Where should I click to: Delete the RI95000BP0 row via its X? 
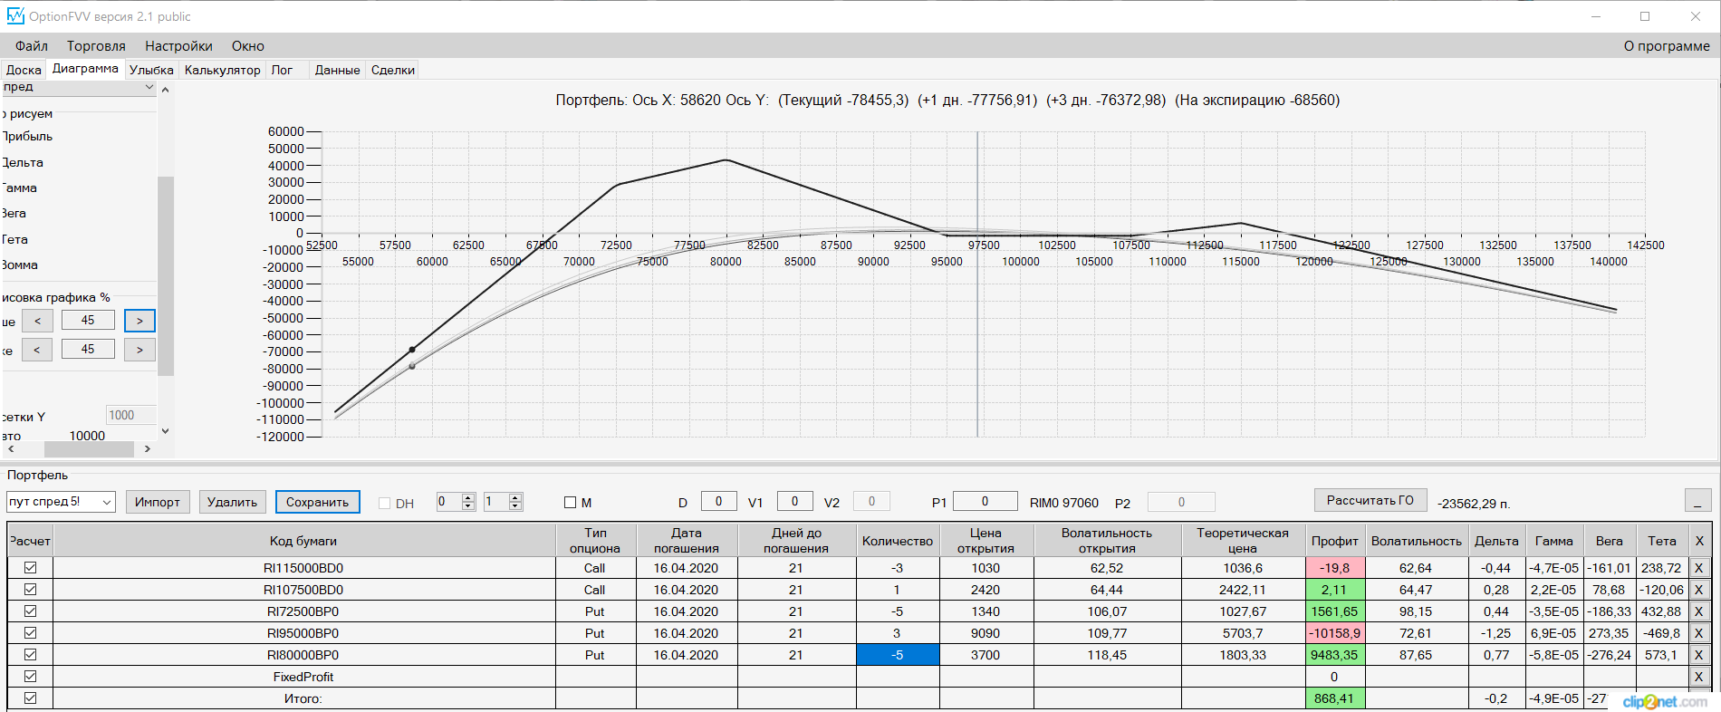(x=1698, y=633)
